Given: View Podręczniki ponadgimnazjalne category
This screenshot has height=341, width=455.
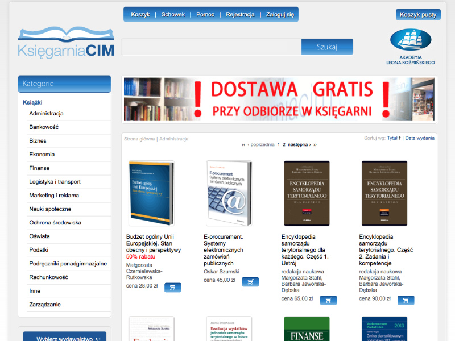Looking at the screenshot, I should point(68,264).
